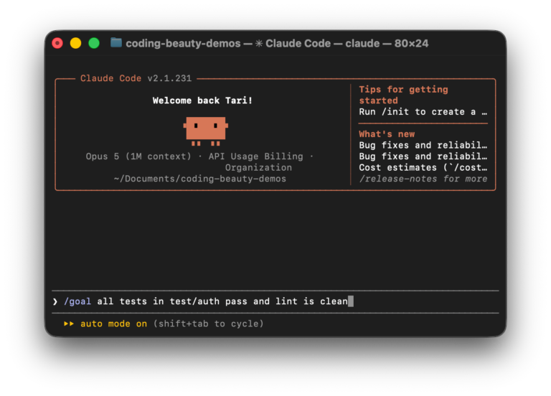Click 'Tips for getting started' heading
The height and width of the screenshot is (396, 551).
pos(403,95)
